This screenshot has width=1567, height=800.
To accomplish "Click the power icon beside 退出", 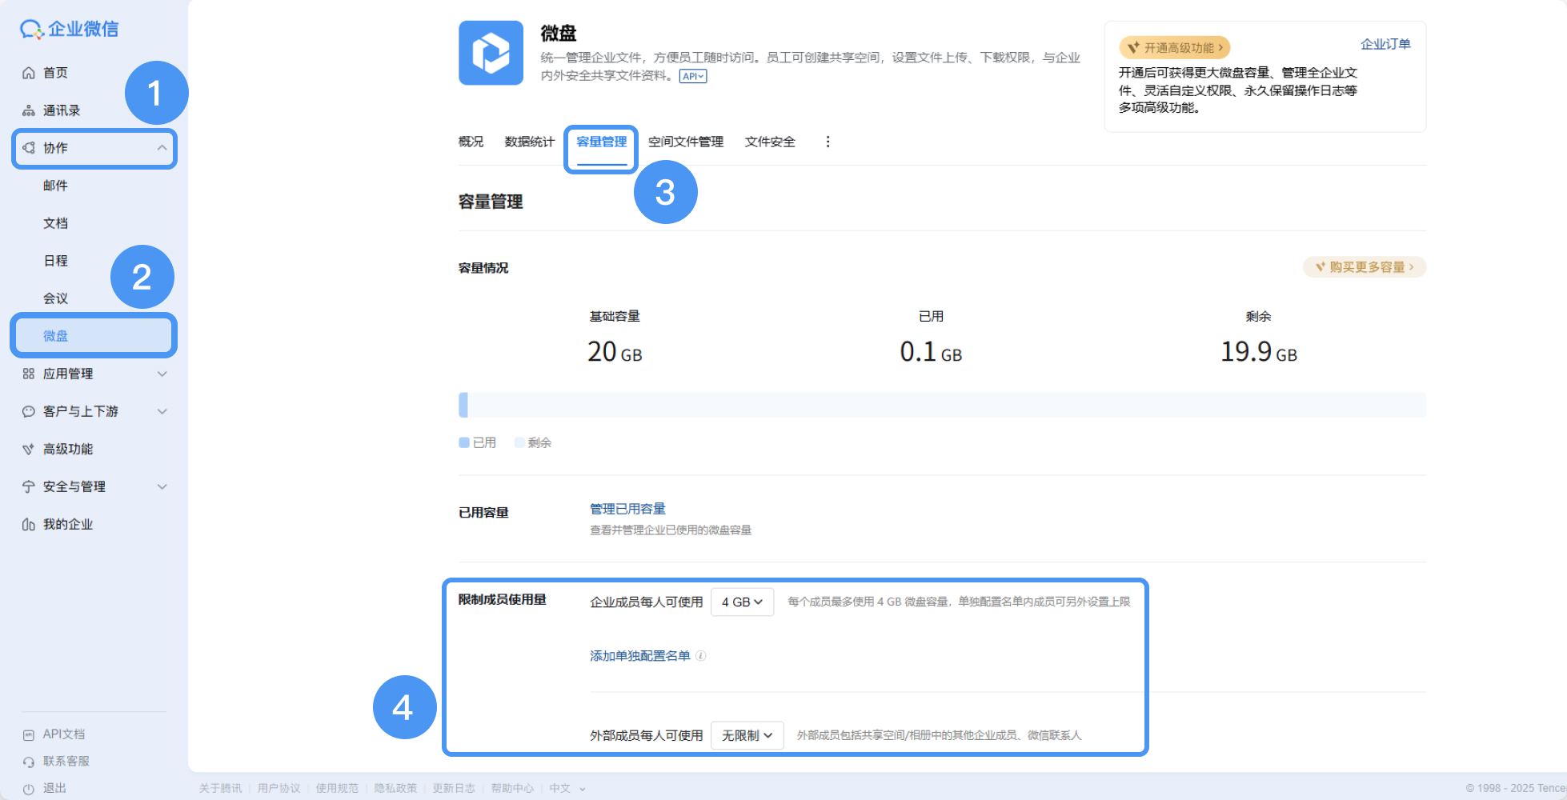I will point(29,788).
